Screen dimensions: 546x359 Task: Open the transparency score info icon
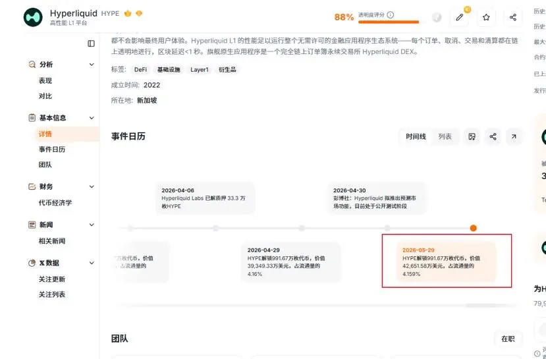point(391,14)
